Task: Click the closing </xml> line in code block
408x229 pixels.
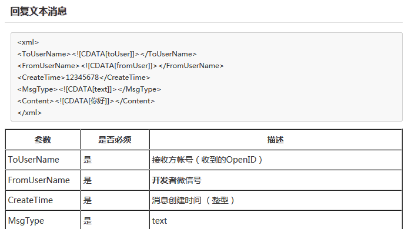Action: point(29,113)
